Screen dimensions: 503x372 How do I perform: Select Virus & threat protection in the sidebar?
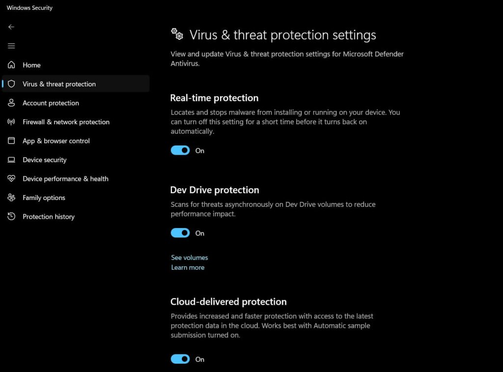59,84
